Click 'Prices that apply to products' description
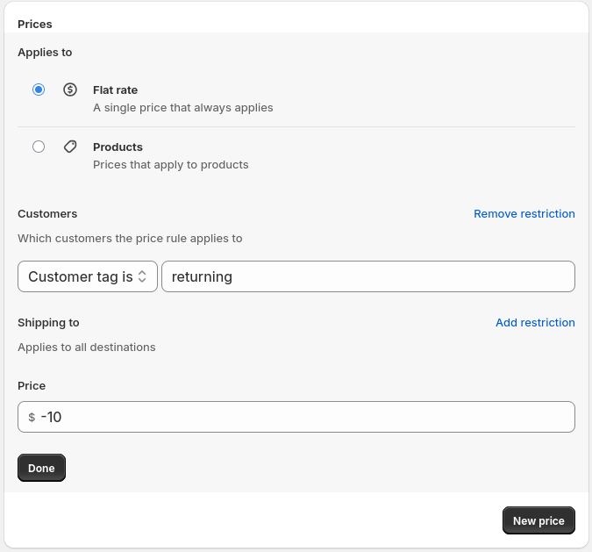Image resolution: width=592 pixels, height=552 pixels. point(170,164)
